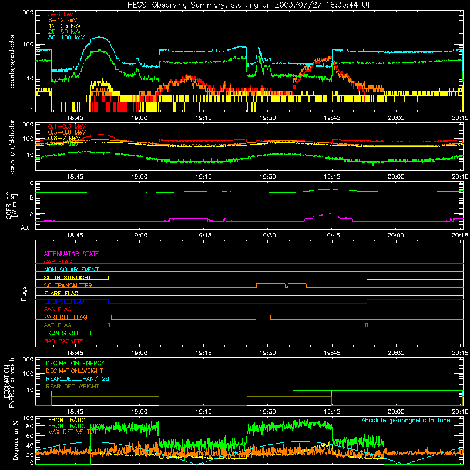Click the SAA_FLAG label
This screenshot has height=470, width=470.
click(58, 309)
